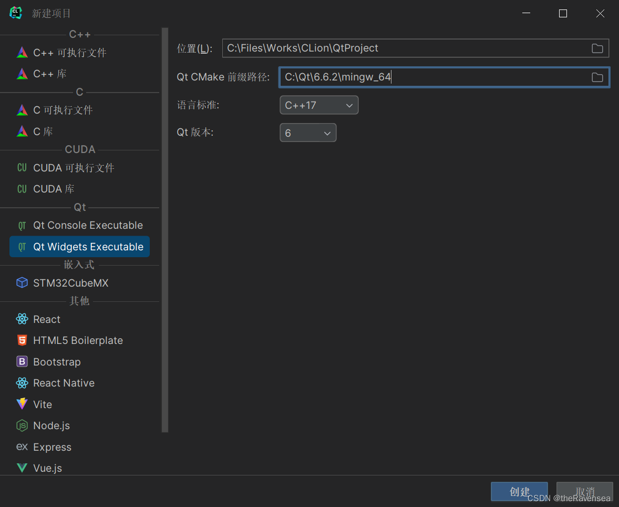The image size is (619, 507).
Task: Choose C 可执行文件 project type
Action: [x=79, y=110]
